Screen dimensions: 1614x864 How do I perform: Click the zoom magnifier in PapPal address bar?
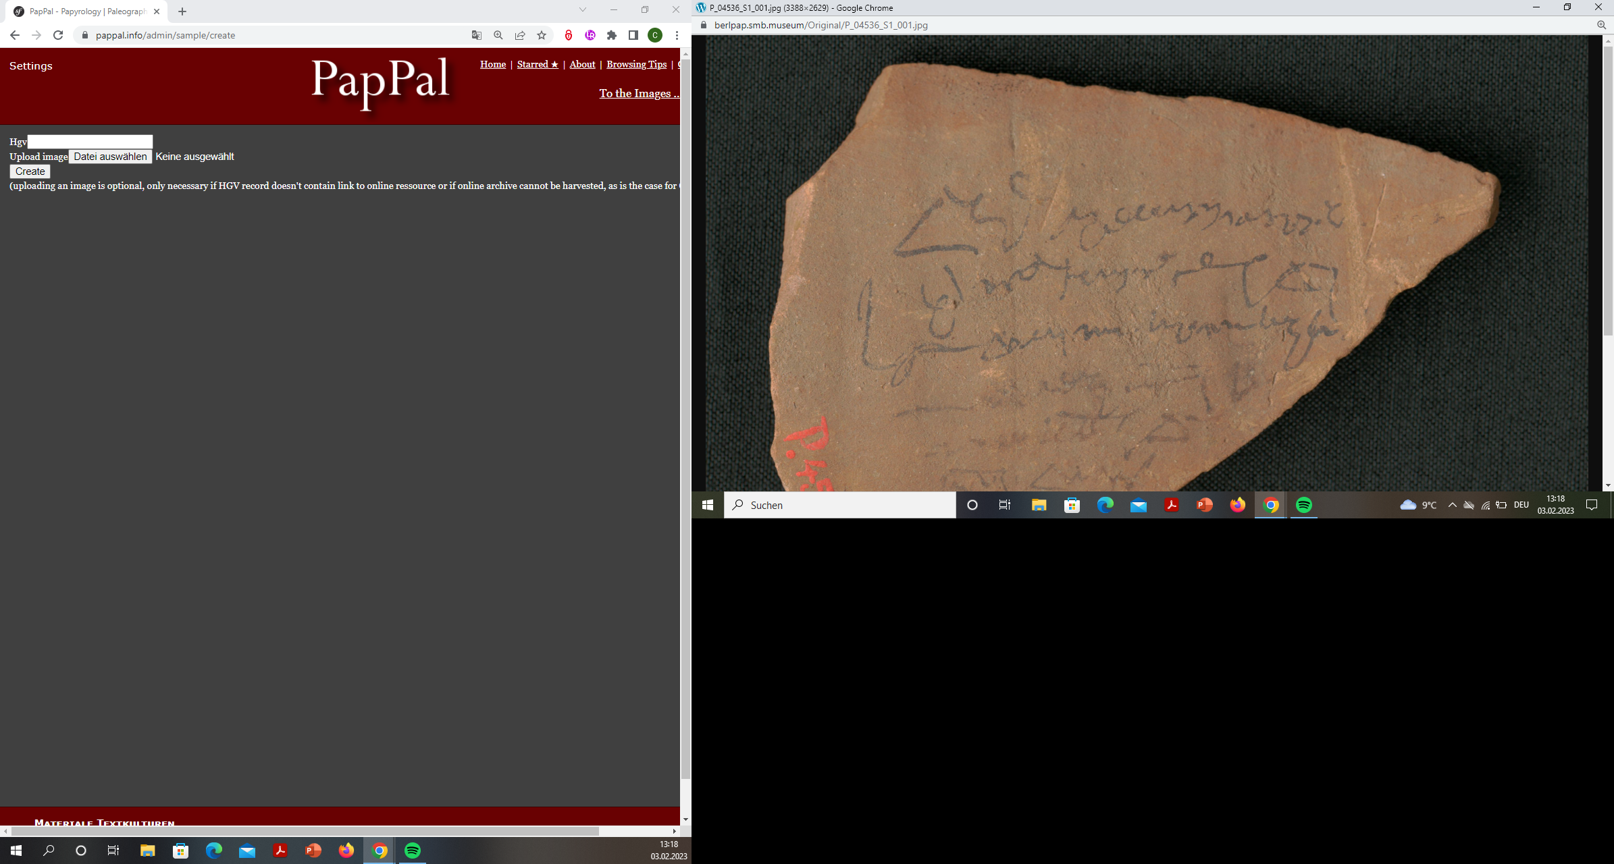click(498, 35)
